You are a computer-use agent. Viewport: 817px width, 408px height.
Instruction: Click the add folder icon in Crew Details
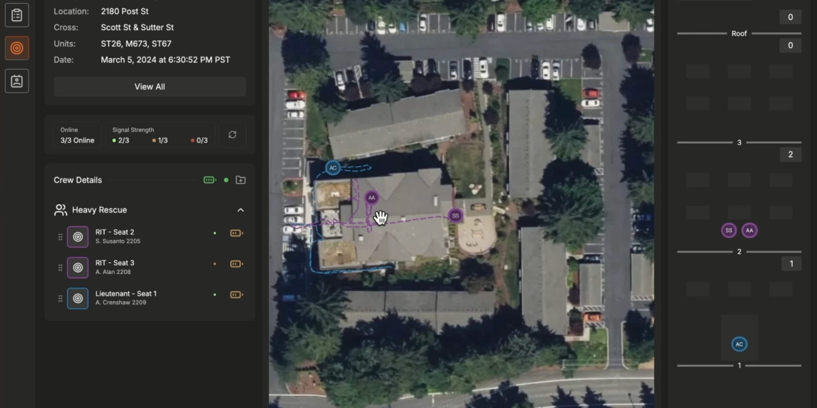point(240,180)
